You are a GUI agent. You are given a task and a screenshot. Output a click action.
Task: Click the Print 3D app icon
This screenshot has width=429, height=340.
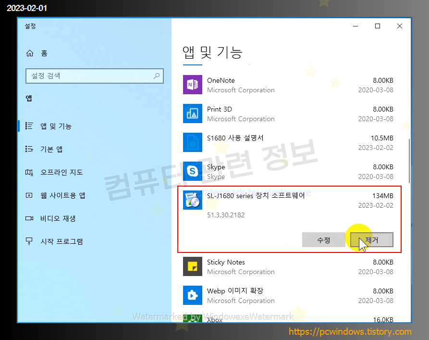point(193,113)
